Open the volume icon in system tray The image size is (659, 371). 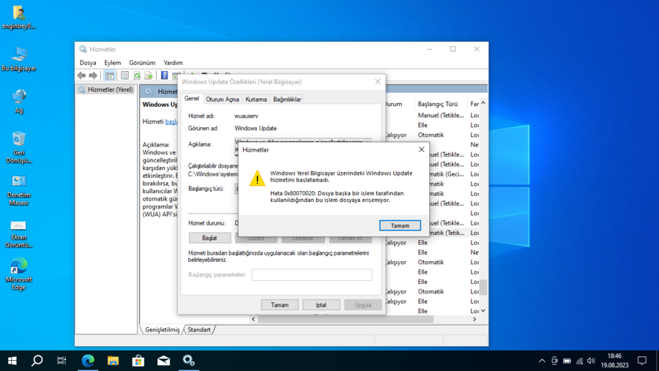[592, 361]
